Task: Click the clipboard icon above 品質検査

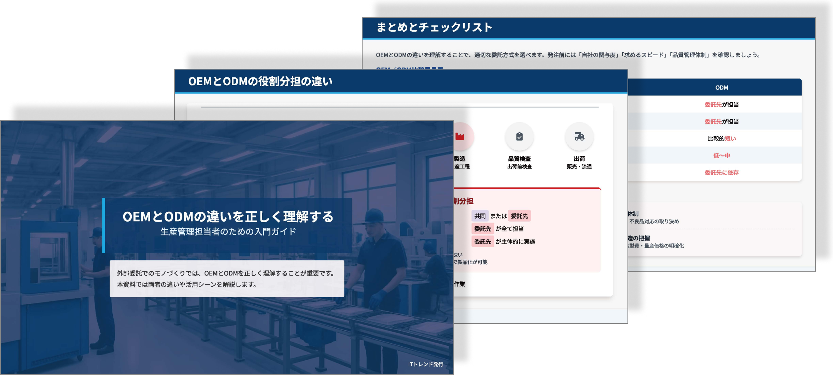Action: coord(520,136)
